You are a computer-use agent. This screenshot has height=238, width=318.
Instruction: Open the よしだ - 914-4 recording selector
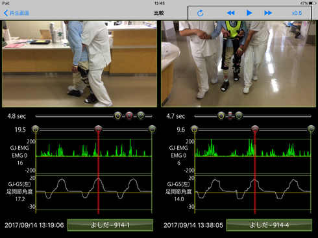[269, 225]
